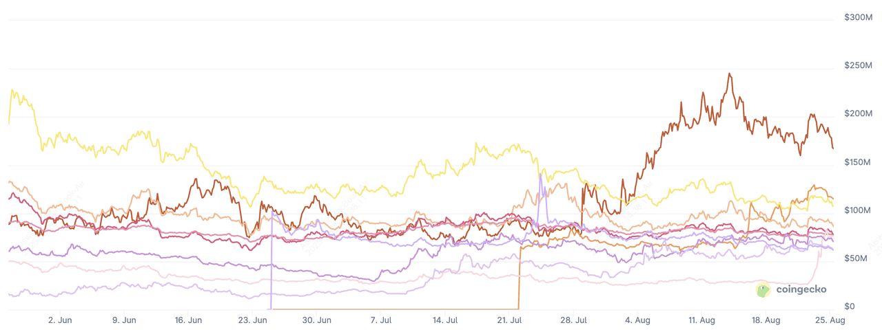Click the $250M y-axis label
This screenshot has height=334, width=882.
859,65
